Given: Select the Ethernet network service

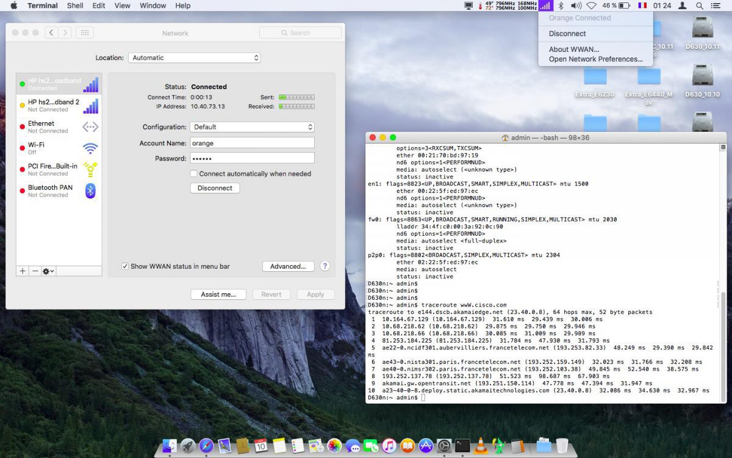Looking at the screenshot, I should tap(59, 127).
